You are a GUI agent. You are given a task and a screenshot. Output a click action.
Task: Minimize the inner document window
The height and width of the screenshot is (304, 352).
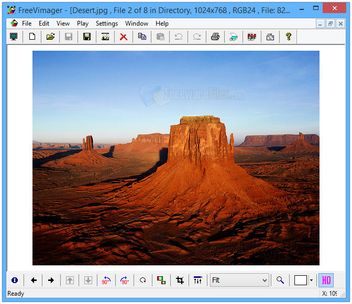[x=320, y=24]
